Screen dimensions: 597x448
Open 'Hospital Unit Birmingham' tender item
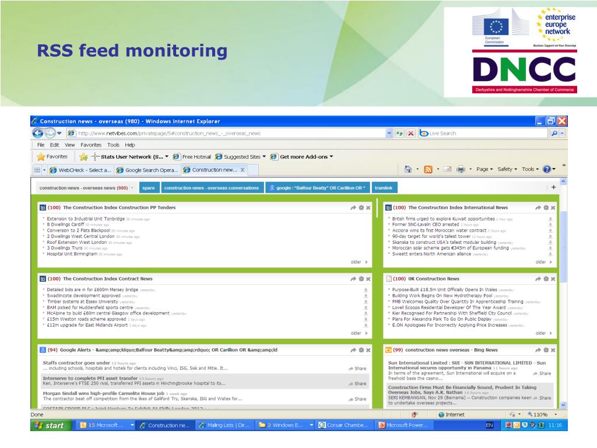point(72,254)
